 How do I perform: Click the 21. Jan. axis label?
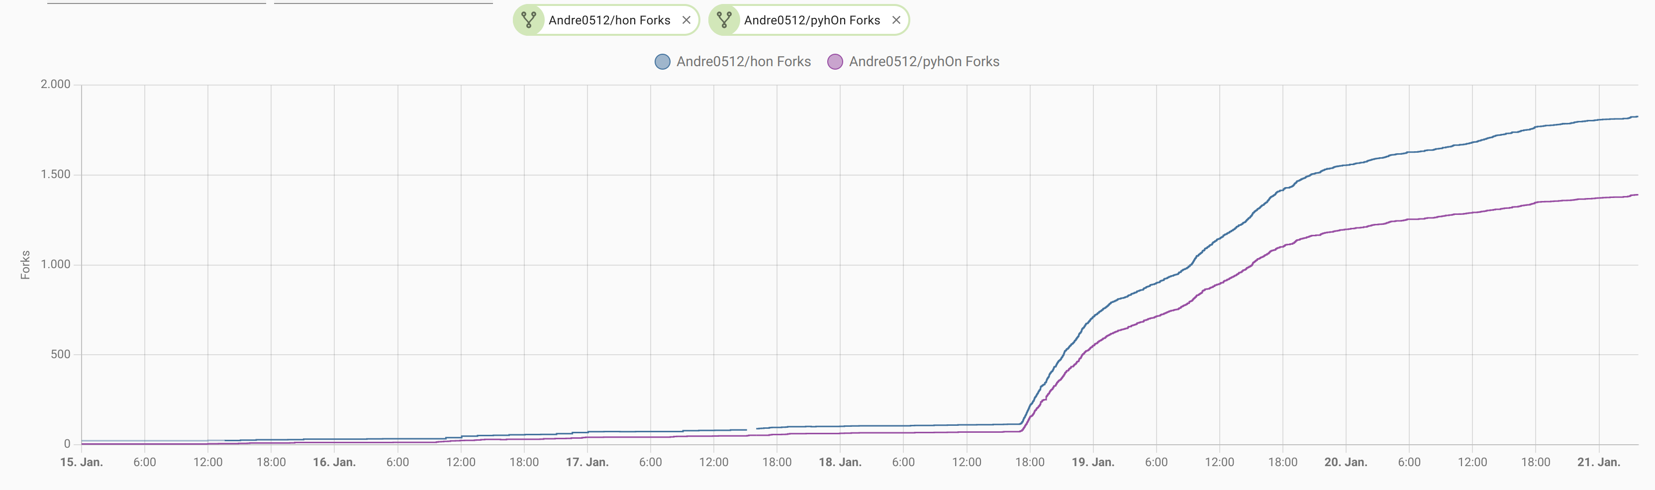tap(1599, 462)
